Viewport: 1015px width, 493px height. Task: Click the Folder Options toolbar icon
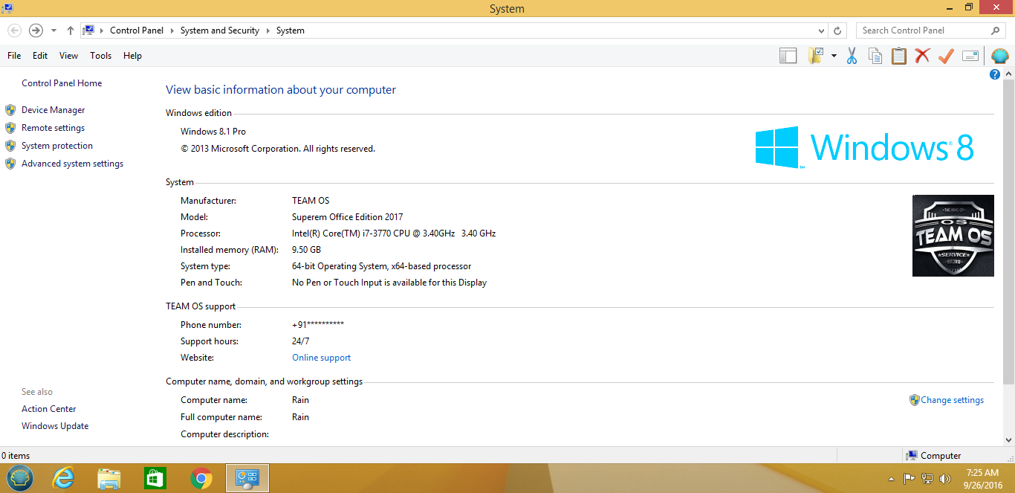(817, 56)
